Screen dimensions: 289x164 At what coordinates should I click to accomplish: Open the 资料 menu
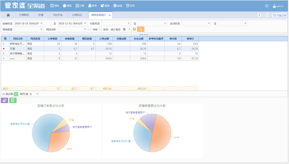[x=55, y=6]
